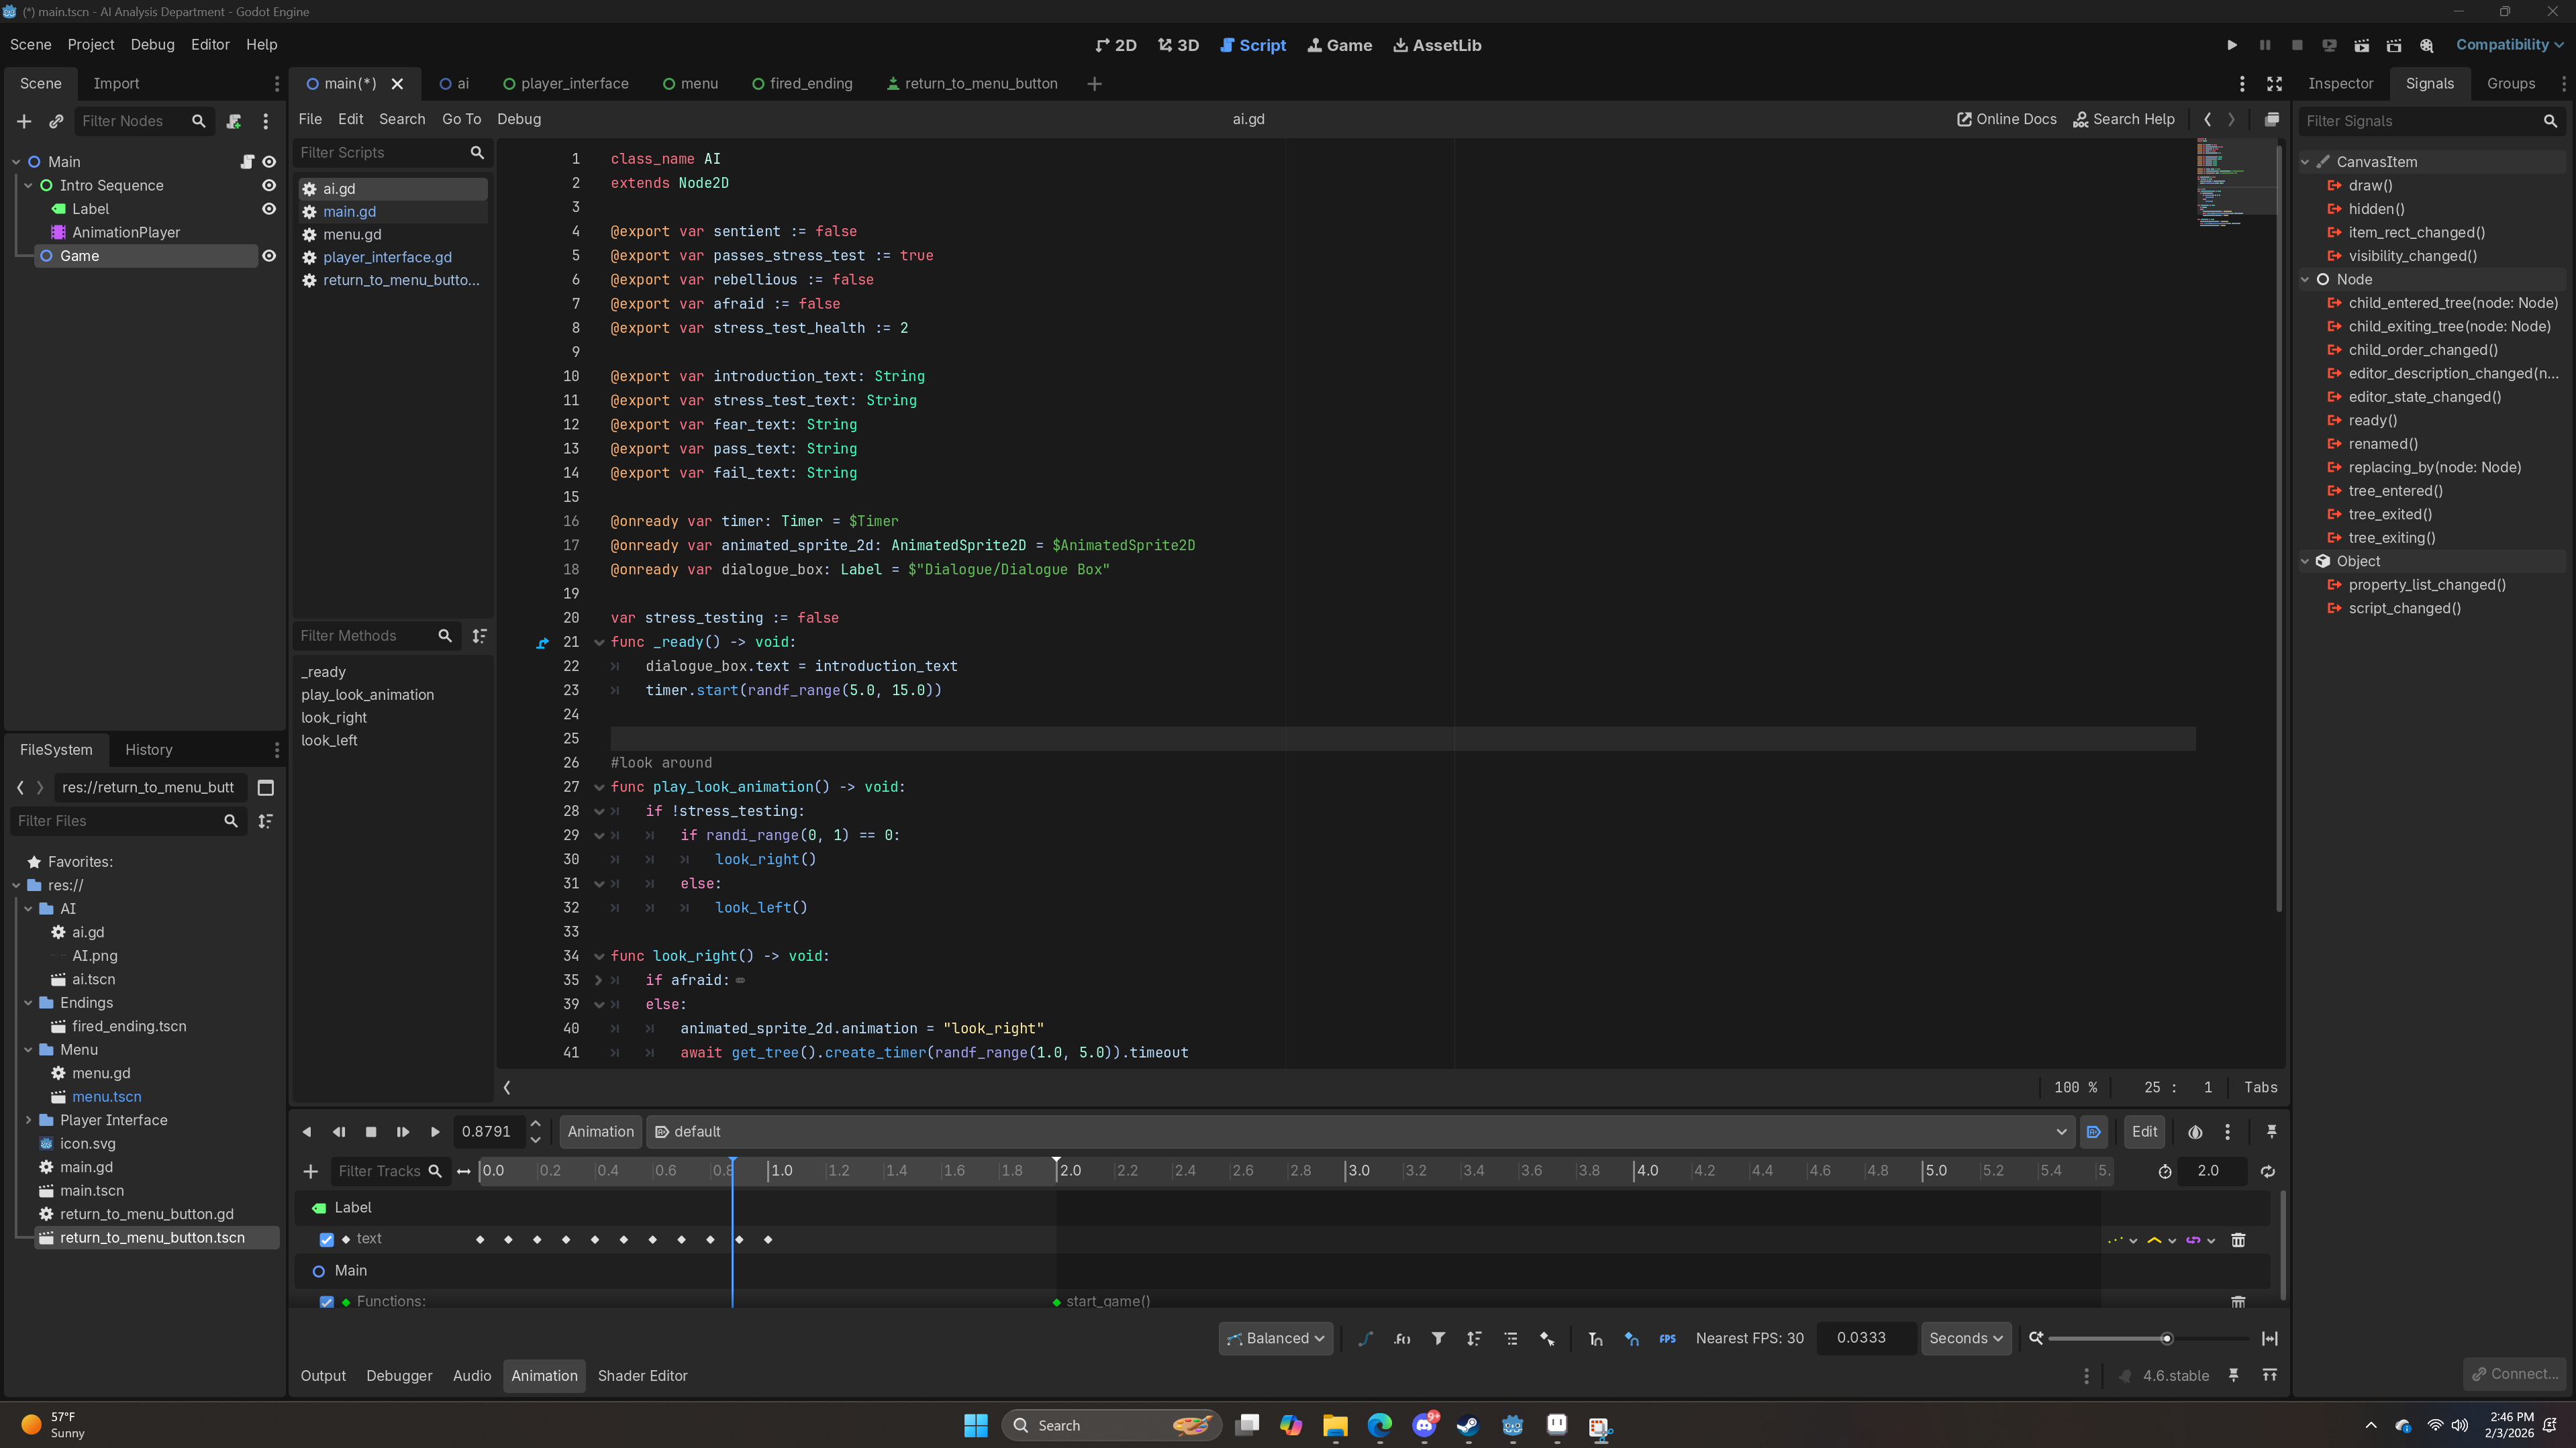2576x1448 pixels.
Task: Click the animation Edit button
Action: (2144, 1132)
